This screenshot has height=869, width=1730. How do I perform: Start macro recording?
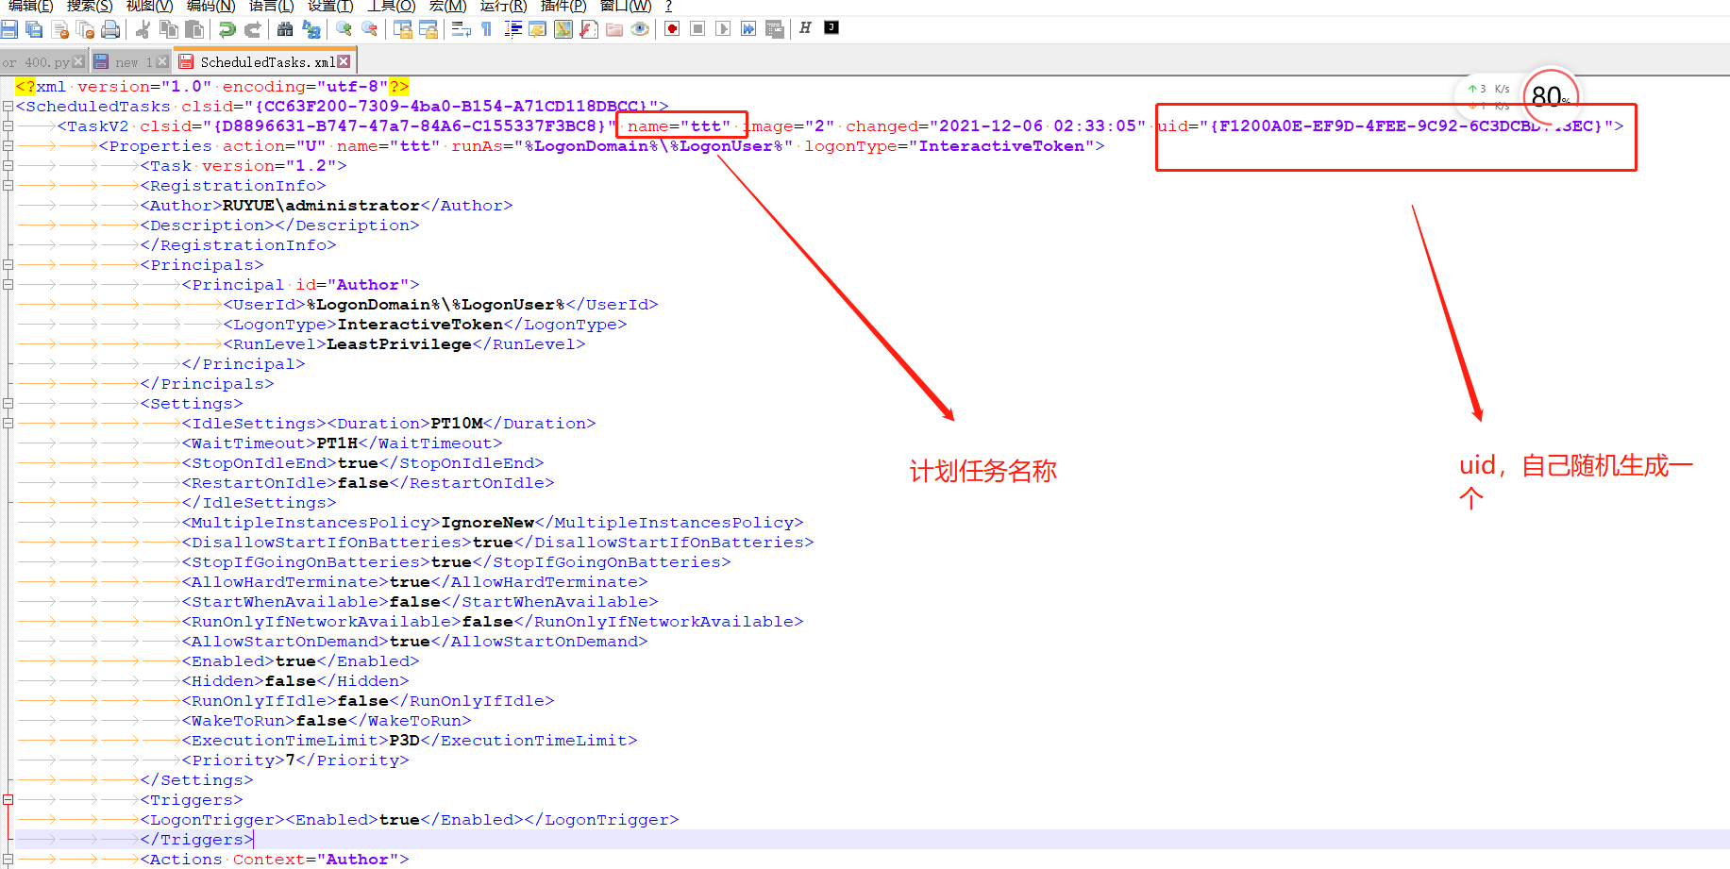click(x=671, y=28)
